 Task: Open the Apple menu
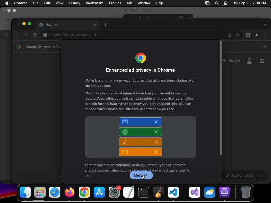click(x=7, y=3)
